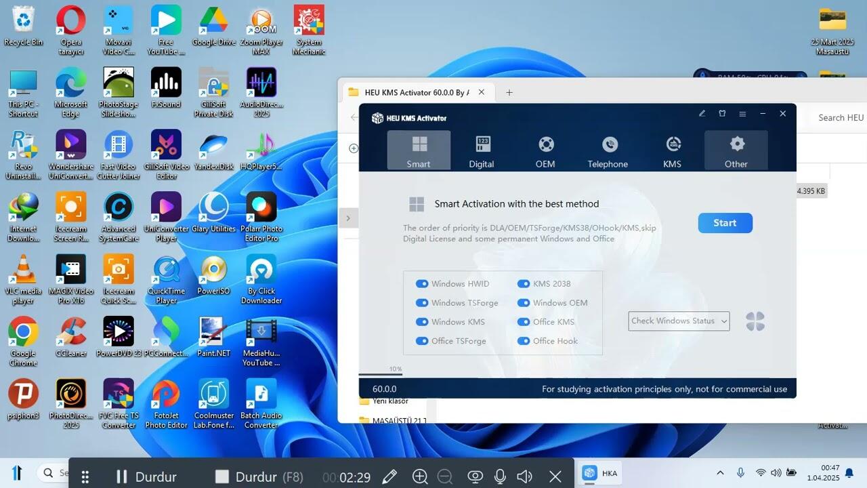The image size is (867, 488).
Task: Open the Other settings gear tab
Action: (736, 150)
